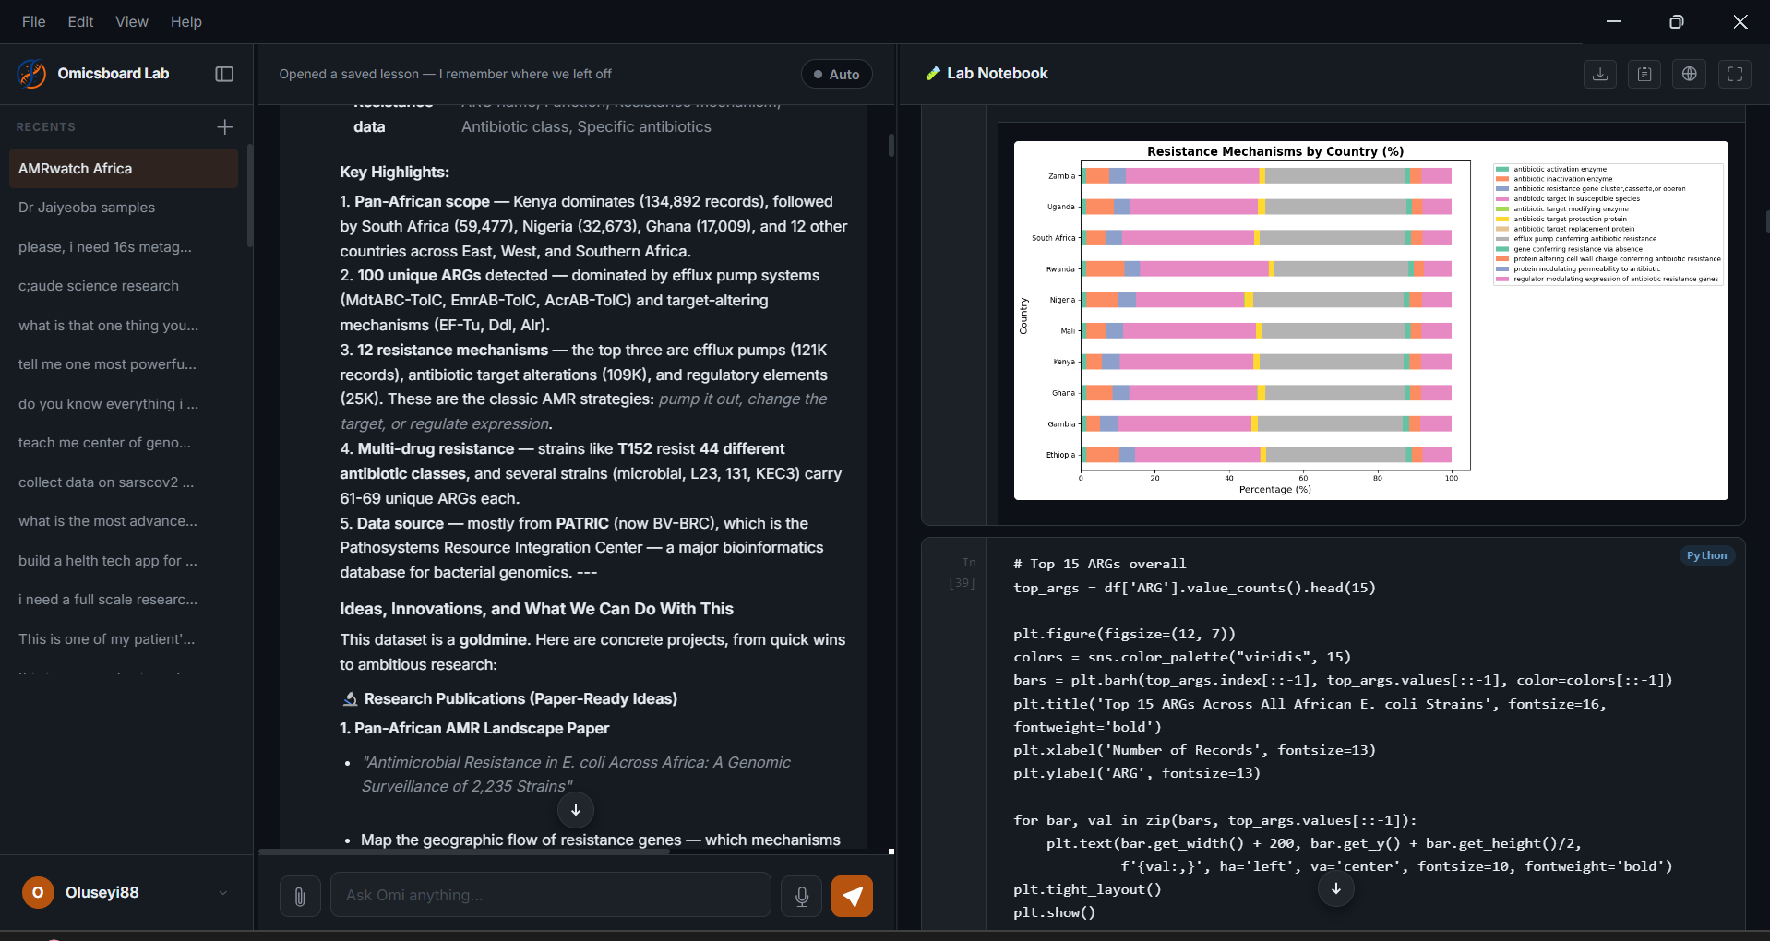The width and height of the screenshot is (1770, 941).
Task: Click 'Ideas, Innovations, and What We Can Do' heading
Action: click(x=536, y=609)
